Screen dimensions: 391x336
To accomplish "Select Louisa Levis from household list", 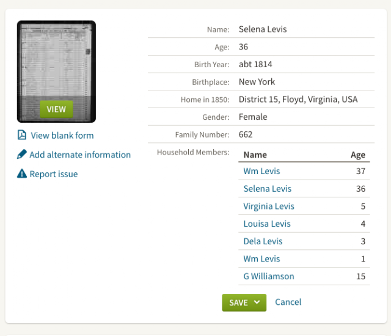I will tap(267, 224).
